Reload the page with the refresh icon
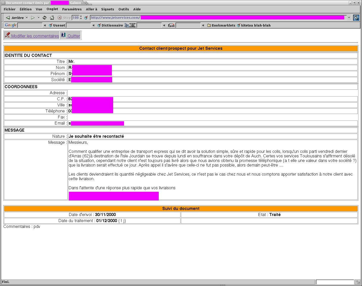Viewport: 362px width, 286px height. [45, 18]
